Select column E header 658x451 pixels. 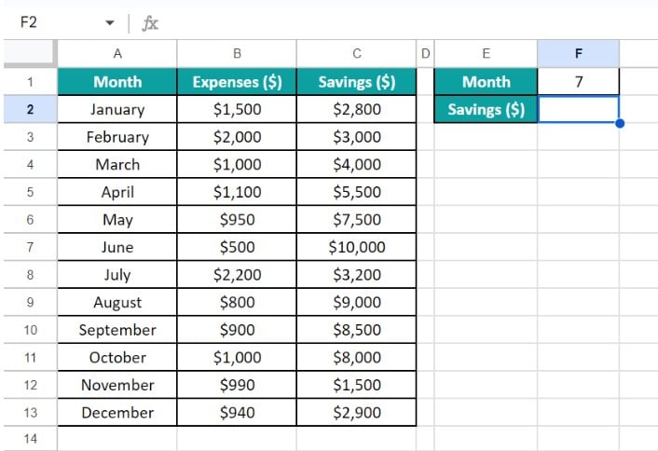click(486, 54)
